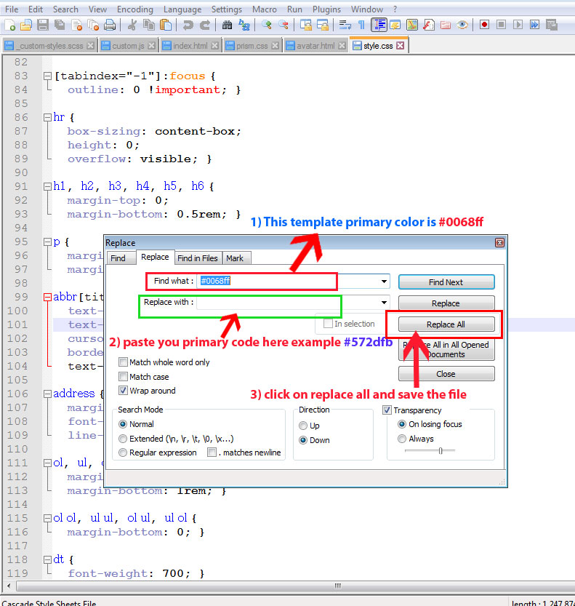Click the Print icon in toolbar
Image resolution: width=575 pixels, height=606 pixels.
click(110, 25)
